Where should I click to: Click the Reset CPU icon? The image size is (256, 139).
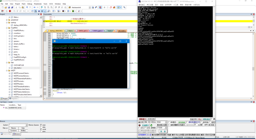[x=3, y=11]
